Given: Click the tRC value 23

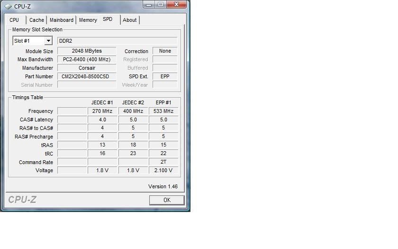Looking at the screenshot, I should click(x=133, y=154).
